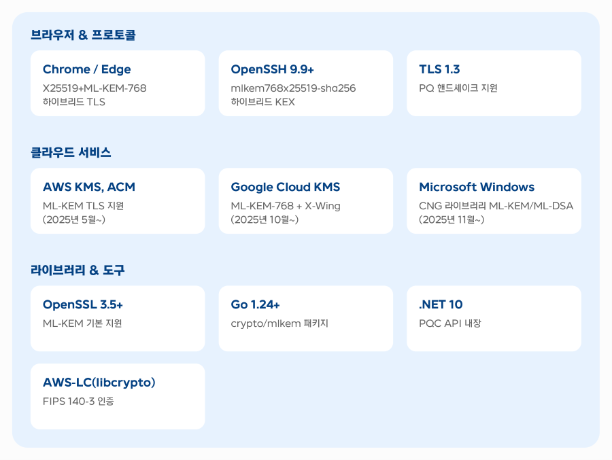Click the '(2025년 5월~)' date text

pyautogui.click(x=73, y=219)
